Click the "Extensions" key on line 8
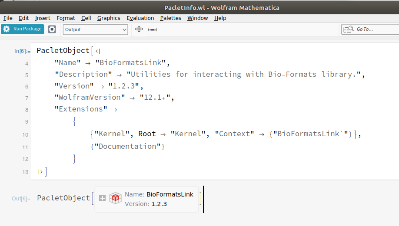The height and width of the screenshot is (226, 399). (x=81, y=109)
